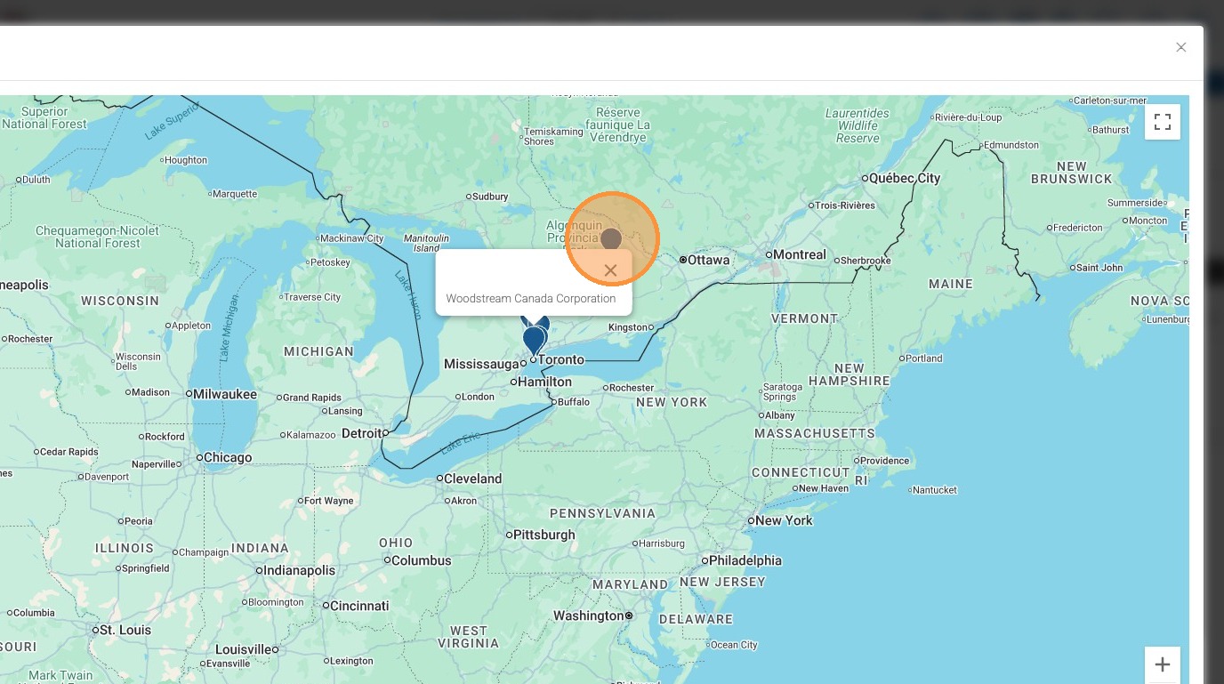
Task: Click the PENNSYLVANIA state label
Action: point(602,513)
